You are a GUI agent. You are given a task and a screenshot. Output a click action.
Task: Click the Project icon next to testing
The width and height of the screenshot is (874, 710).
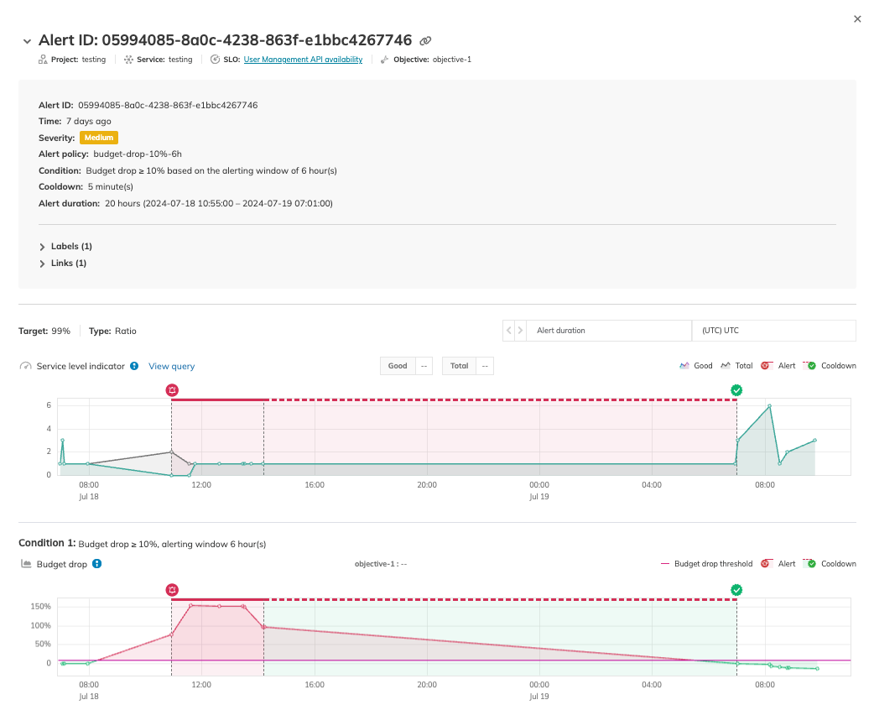(x=42, y=59)
